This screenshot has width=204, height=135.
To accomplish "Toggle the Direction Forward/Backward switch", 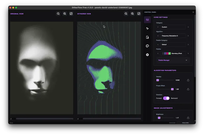I will tap(166, 98).
